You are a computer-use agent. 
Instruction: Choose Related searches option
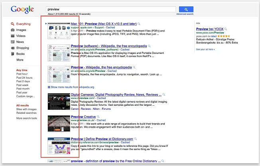pyautogui.click(x=26, y=113)
